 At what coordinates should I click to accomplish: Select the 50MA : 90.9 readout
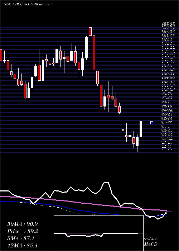[23, 224]
